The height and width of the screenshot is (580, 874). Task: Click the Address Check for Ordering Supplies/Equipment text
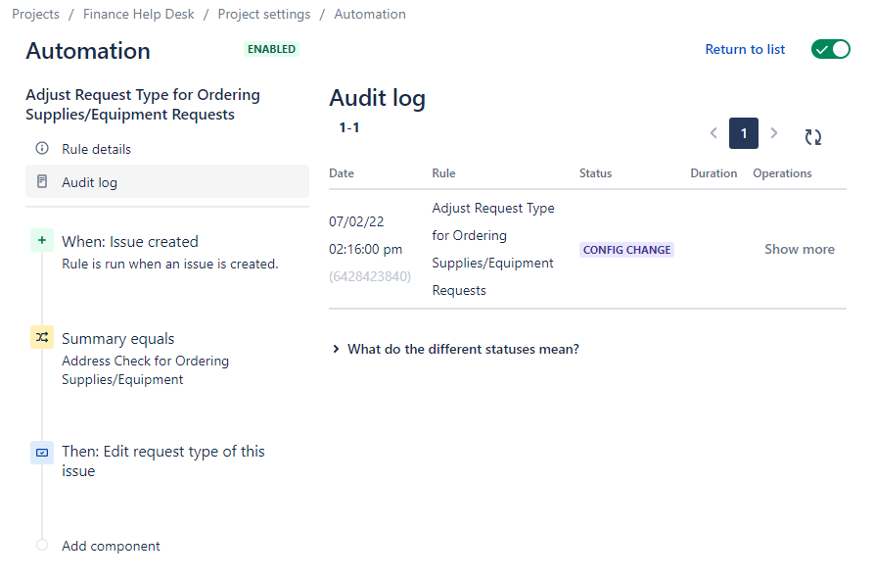tap(146, 370)
